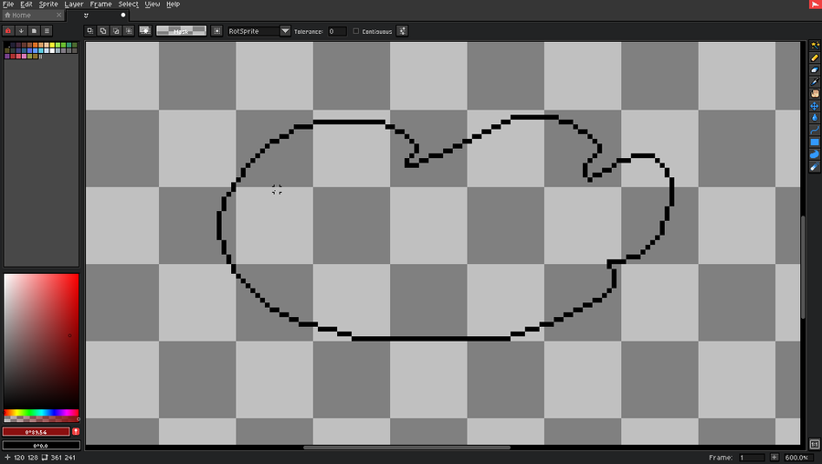The image size is (822, 464).
Task: Click the modified document dot in the active tab
Action: 123,16
